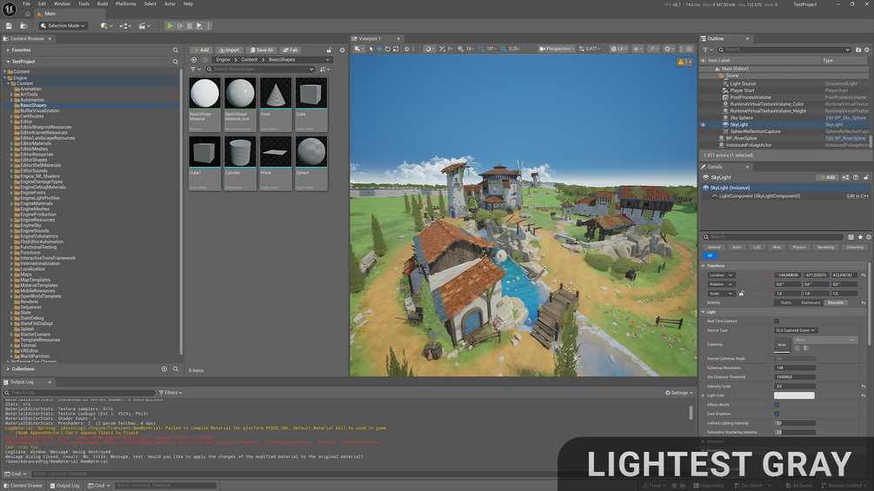Open the Cinematics toolbar dropdown
Screen dimensions: 874x491
[x=144, y=25]
